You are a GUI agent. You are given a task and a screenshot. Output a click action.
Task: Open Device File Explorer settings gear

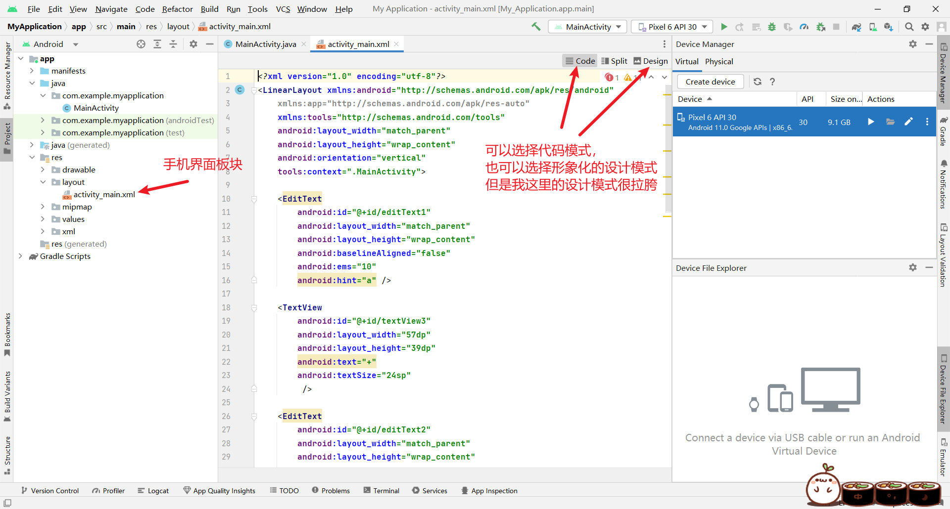pos(913,267)
